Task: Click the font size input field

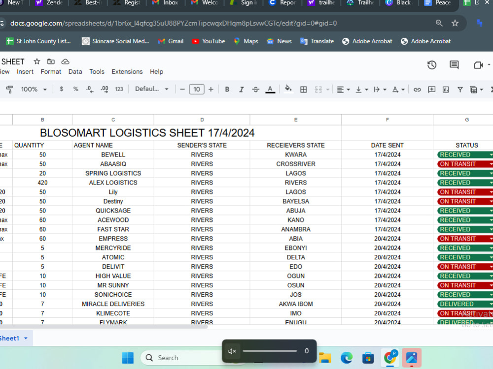Action: (x=197, y=90)
